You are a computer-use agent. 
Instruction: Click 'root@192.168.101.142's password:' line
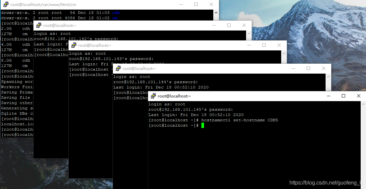[x=76, y=39]
